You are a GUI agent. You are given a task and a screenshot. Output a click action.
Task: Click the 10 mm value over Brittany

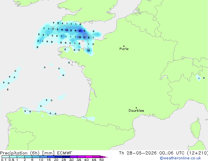pyautogui.click(x=88, y=50)
